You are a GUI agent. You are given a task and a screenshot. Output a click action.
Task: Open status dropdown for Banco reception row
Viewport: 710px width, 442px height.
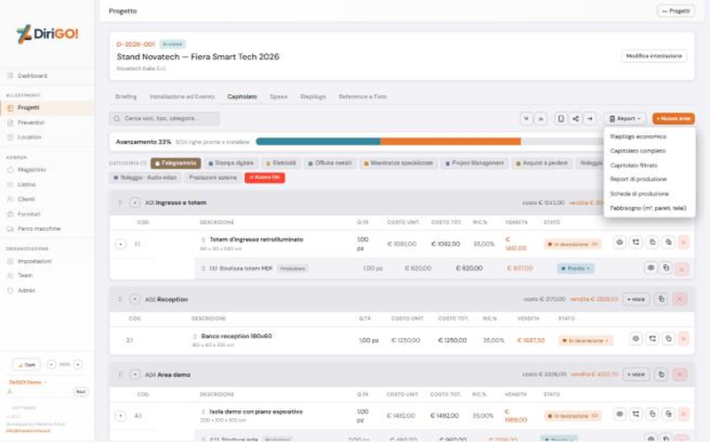pos(586,341)
